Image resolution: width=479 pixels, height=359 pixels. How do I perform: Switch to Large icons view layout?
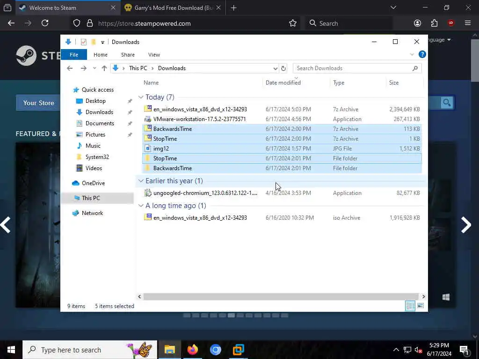(421, 306)
